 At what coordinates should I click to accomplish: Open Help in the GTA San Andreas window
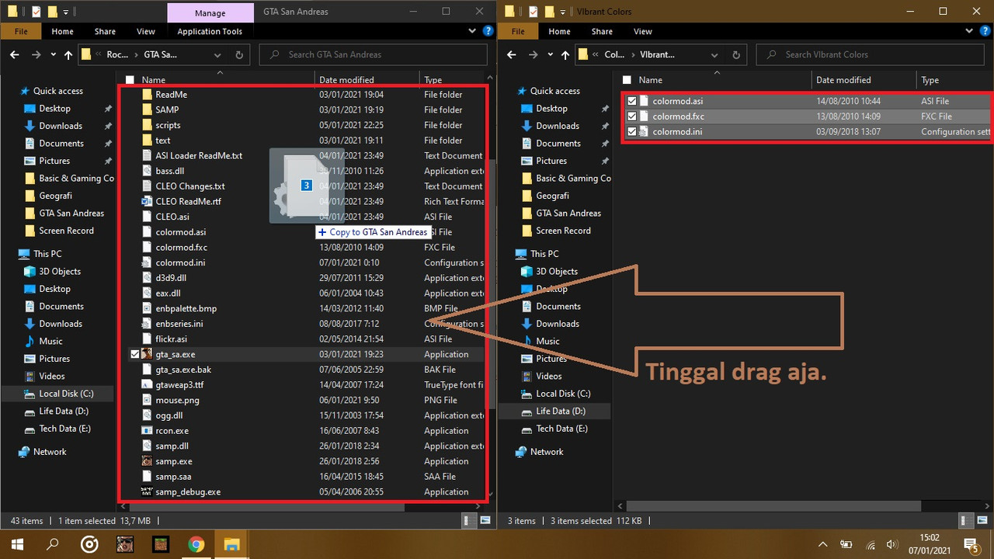[x=488, y=32]
